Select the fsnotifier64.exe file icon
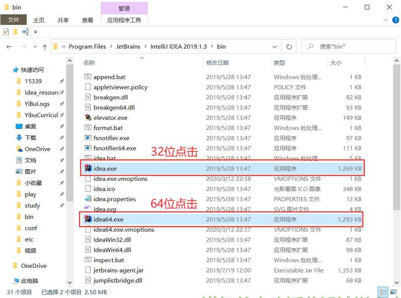The image size is (401, 298). [x=88, y=148]
